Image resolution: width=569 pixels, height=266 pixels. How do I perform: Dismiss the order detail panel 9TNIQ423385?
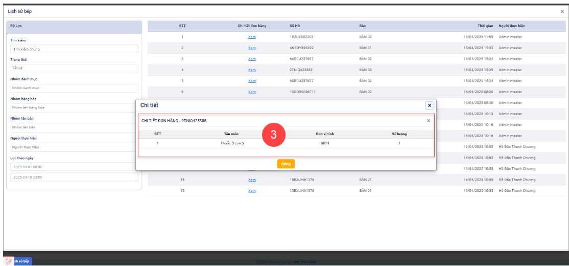pyautogui.click(x=428, y=121)
